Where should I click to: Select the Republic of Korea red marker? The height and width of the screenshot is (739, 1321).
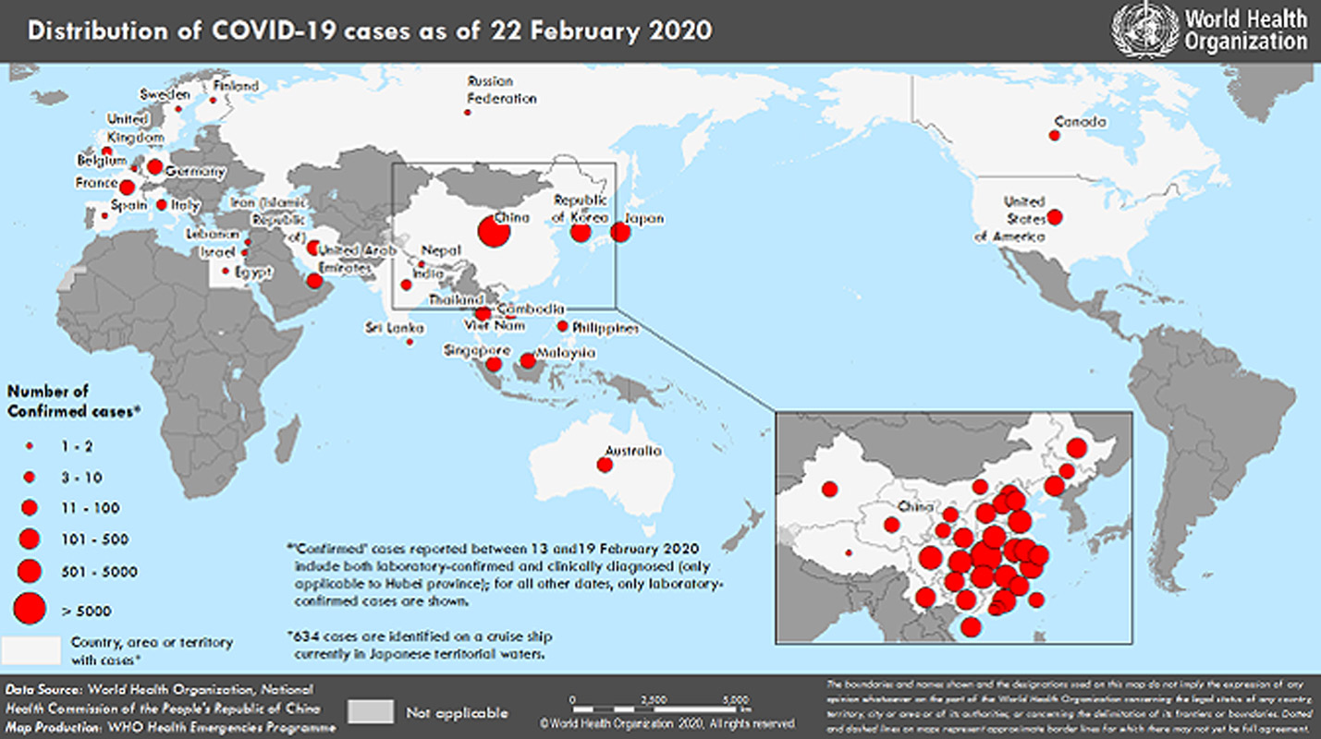(x=581, y=232)
